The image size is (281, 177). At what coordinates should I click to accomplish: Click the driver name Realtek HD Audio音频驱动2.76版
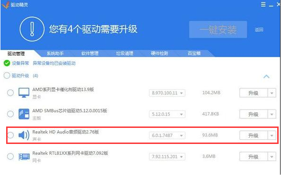tap(66, 132)
